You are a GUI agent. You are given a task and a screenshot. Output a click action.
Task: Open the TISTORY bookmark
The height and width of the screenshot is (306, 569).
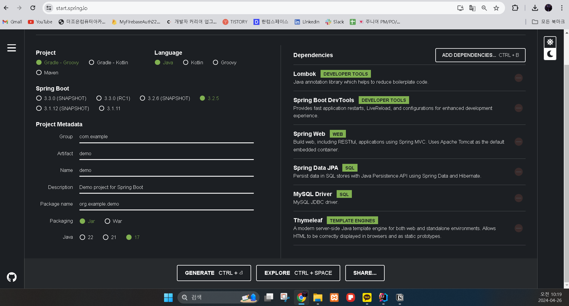click(x=235, y=22)
